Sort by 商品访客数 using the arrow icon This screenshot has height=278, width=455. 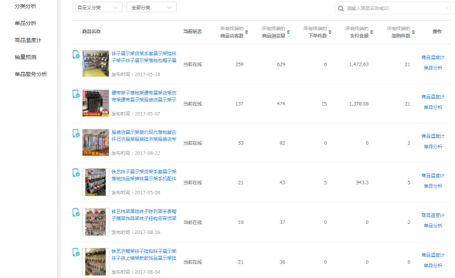(246, 32)
